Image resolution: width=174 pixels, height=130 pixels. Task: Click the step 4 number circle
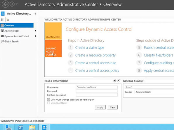pyautogui.click(x=71, y=71)
